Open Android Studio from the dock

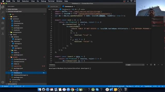tap(93, 90)
